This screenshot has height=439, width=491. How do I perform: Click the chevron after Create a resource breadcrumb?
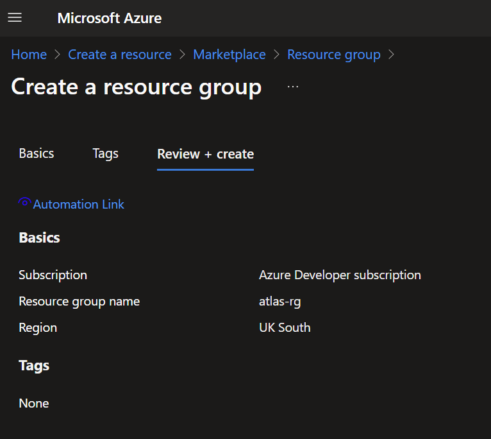182,55
